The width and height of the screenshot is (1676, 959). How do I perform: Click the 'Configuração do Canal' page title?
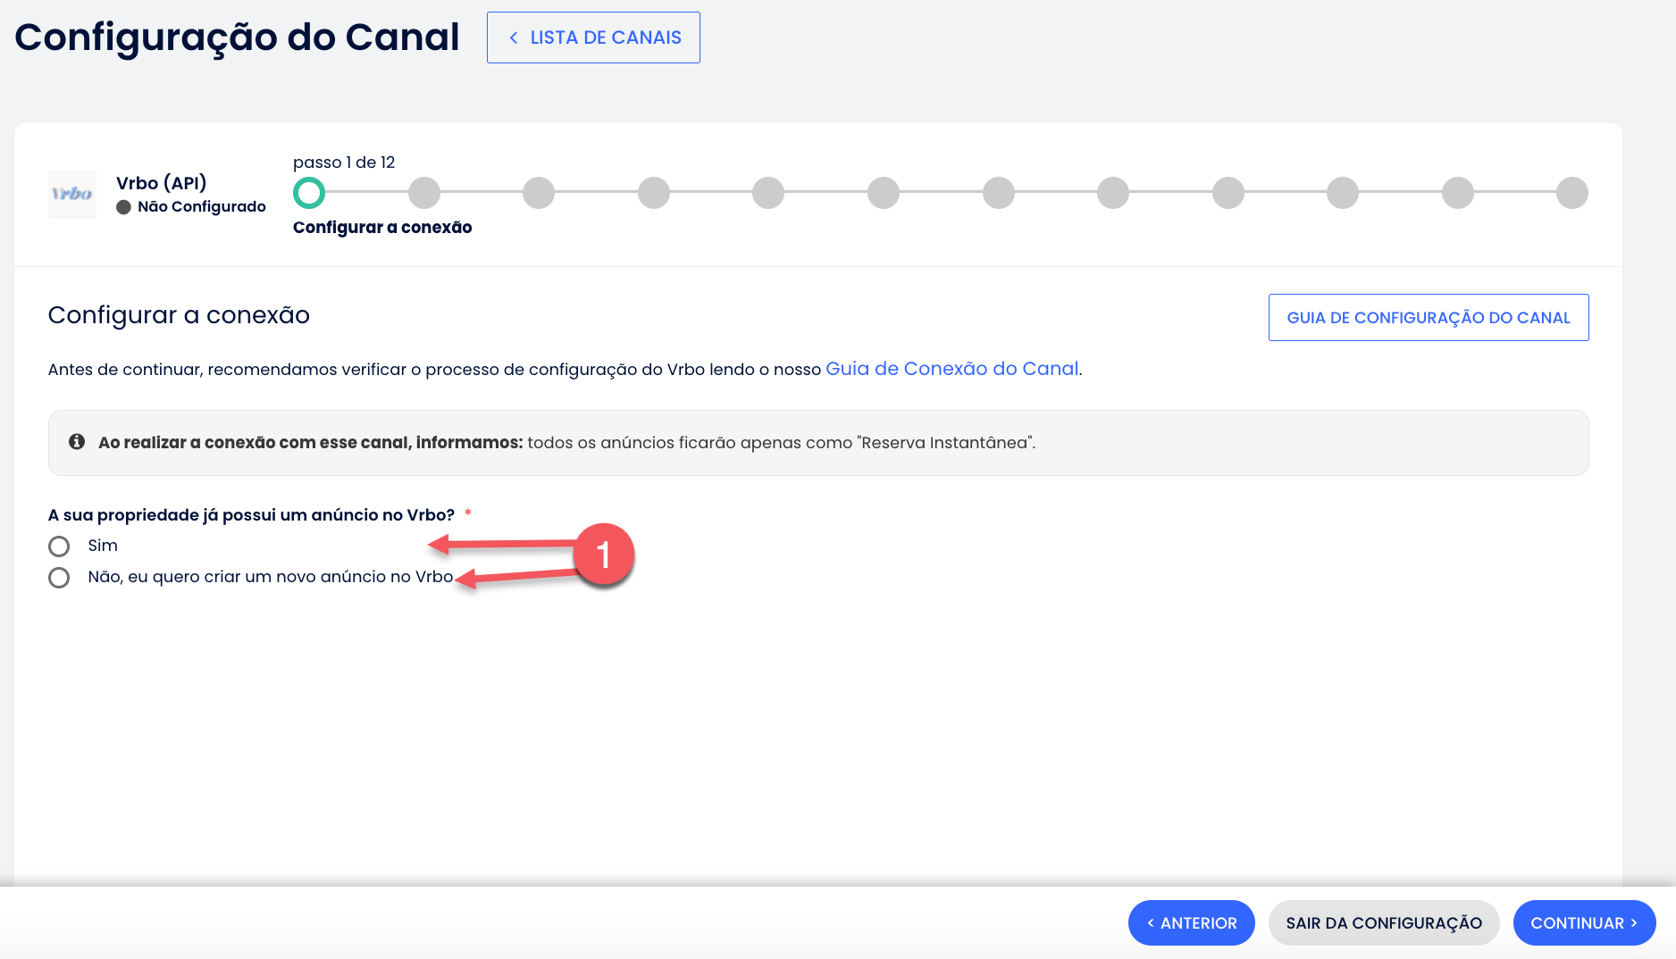237,38
